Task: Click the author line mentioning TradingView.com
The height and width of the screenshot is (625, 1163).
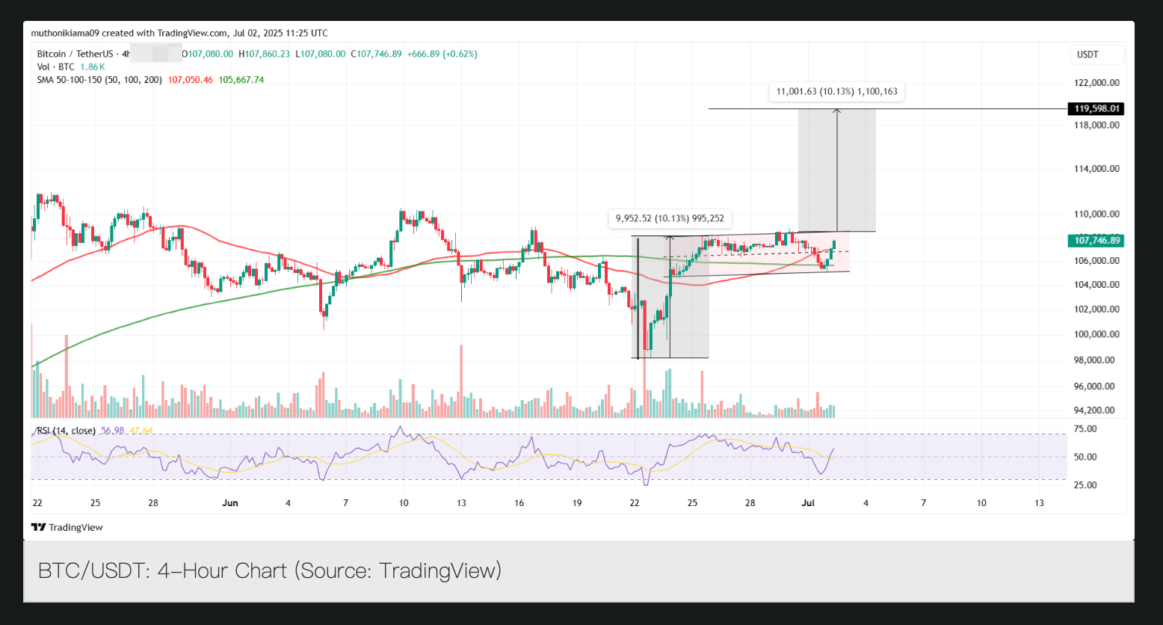Action: pos(179,33)
